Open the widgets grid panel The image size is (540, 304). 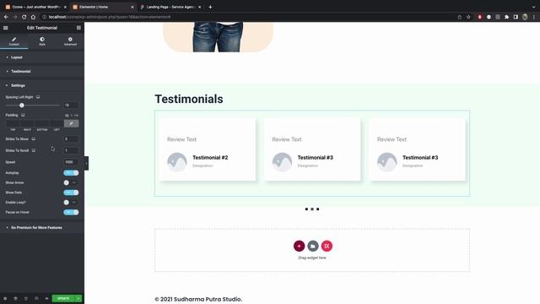(x=78, y=28)
